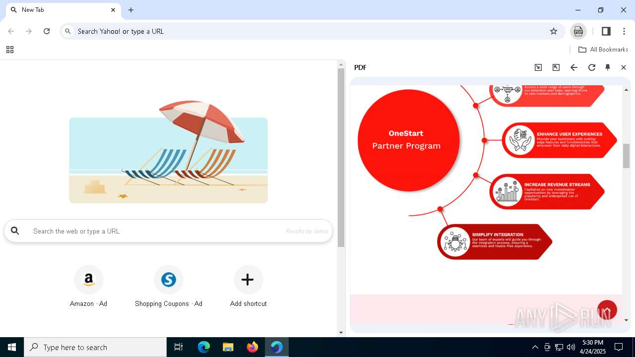Viewport: 635px width, 357px height.
Task: Bookmark this tab with star icon
Action: (x=554, y=31)
